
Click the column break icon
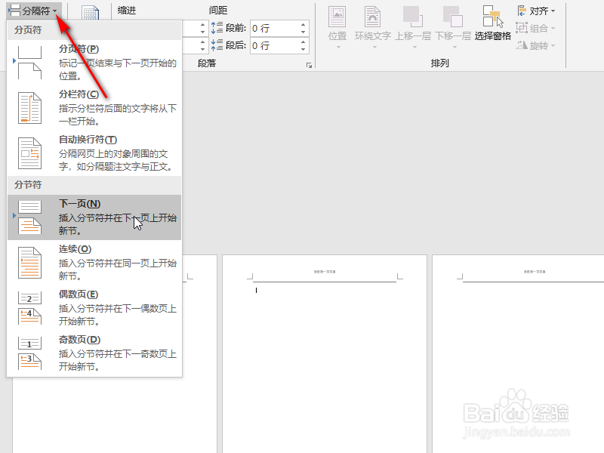point(29,108)
